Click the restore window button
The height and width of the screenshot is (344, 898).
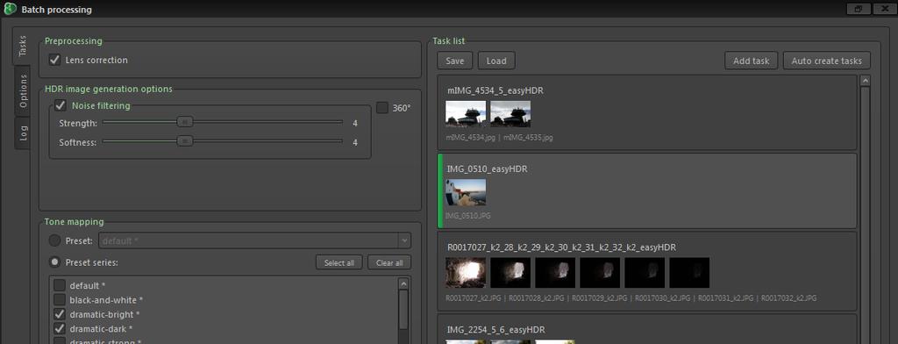tap(858, 9)
